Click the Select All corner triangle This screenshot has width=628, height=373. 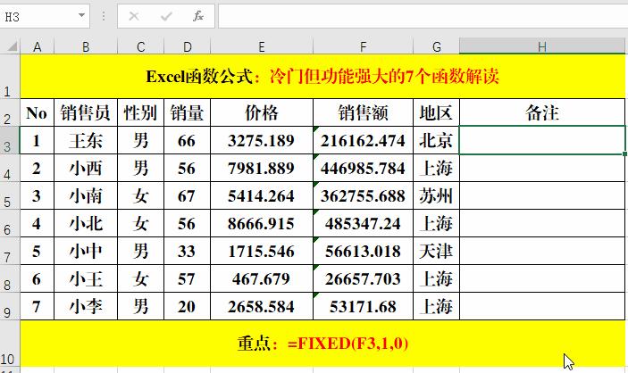[x=12, y=46]
